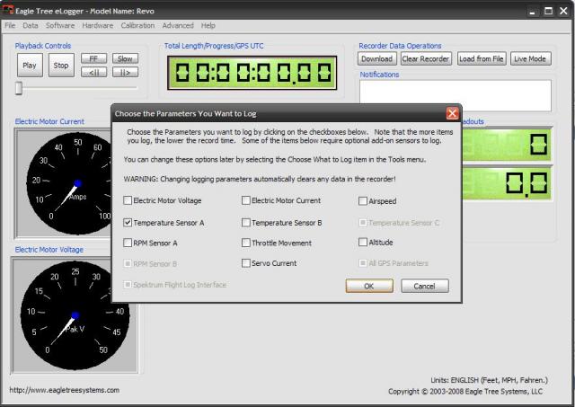Click the Slow playback button
This screenshot has height=407, width=575.
tap(125, 58)
